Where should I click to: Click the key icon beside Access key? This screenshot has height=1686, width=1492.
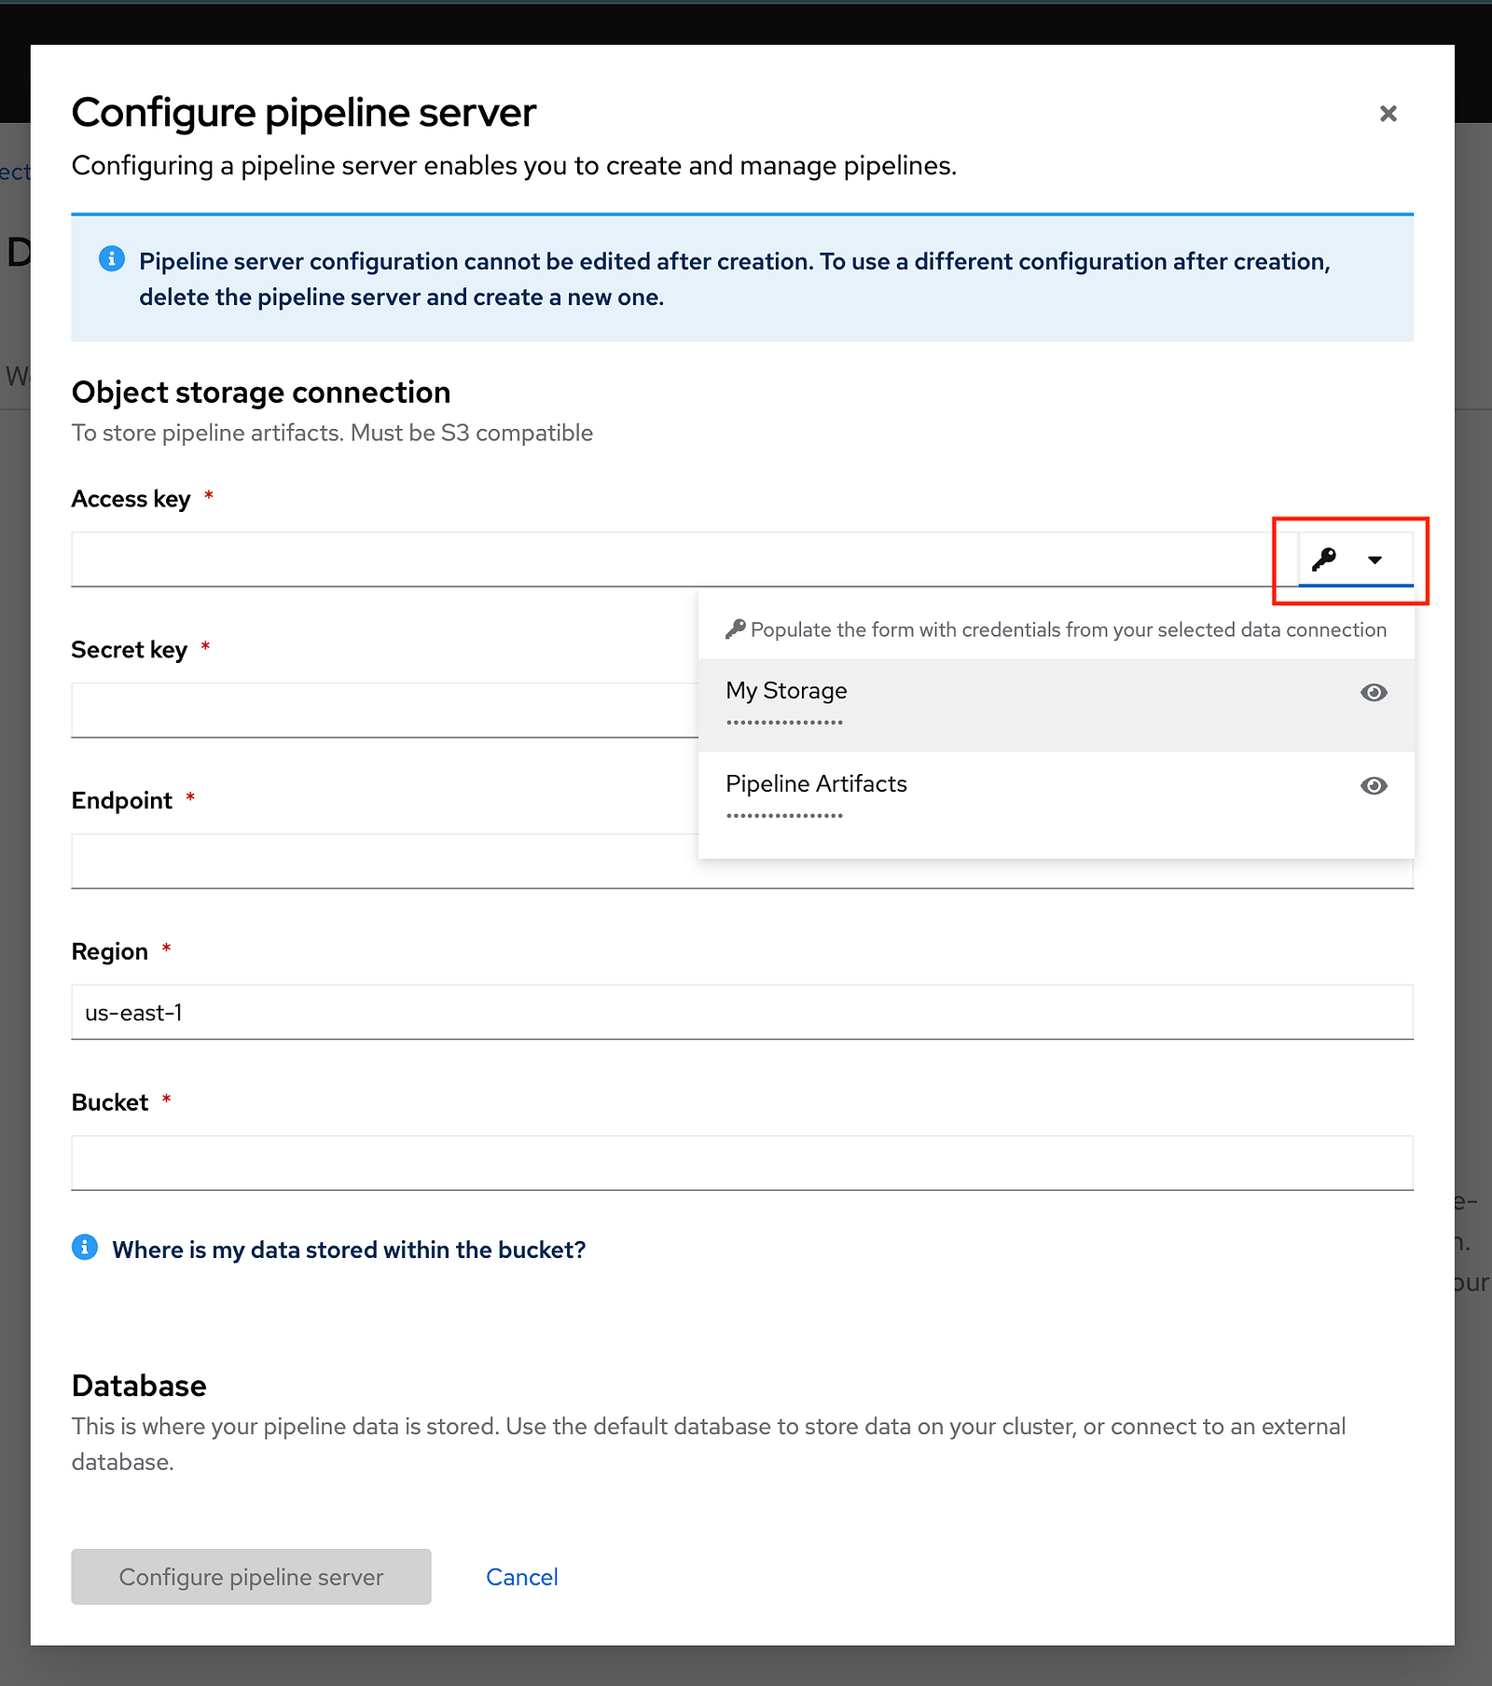tap(1323, 560)
